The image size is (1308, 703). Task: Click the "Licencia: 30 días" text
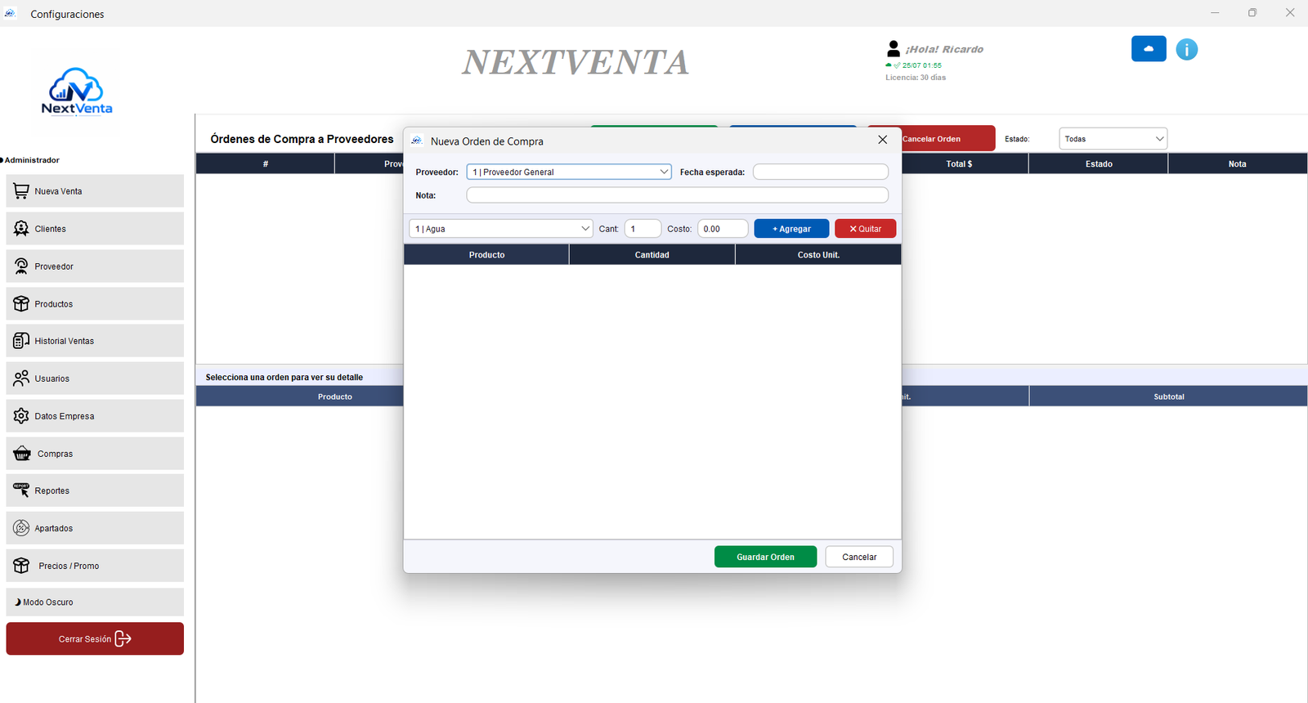916,78
